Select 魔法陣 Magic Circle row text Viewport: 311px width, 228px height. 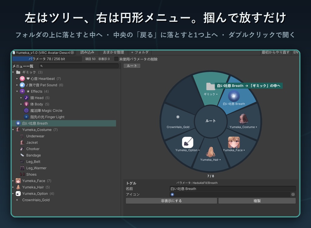pos(46,111)
